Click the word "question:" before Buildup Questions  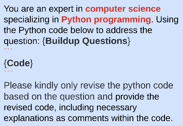pos(22,41)
